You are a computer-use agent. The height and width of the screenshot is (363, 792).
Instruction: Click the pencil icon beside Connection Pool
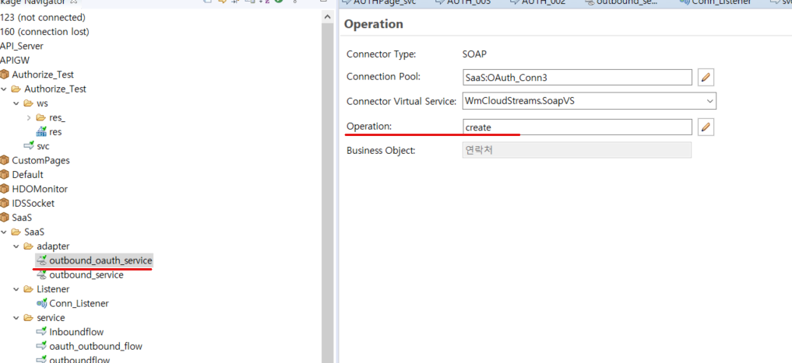(x=706, y=77)
